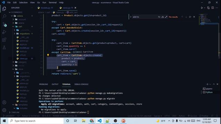Screen dimensions: 221x124
Task: Create a new terminal with plus icon
Action: pos(207,84)
